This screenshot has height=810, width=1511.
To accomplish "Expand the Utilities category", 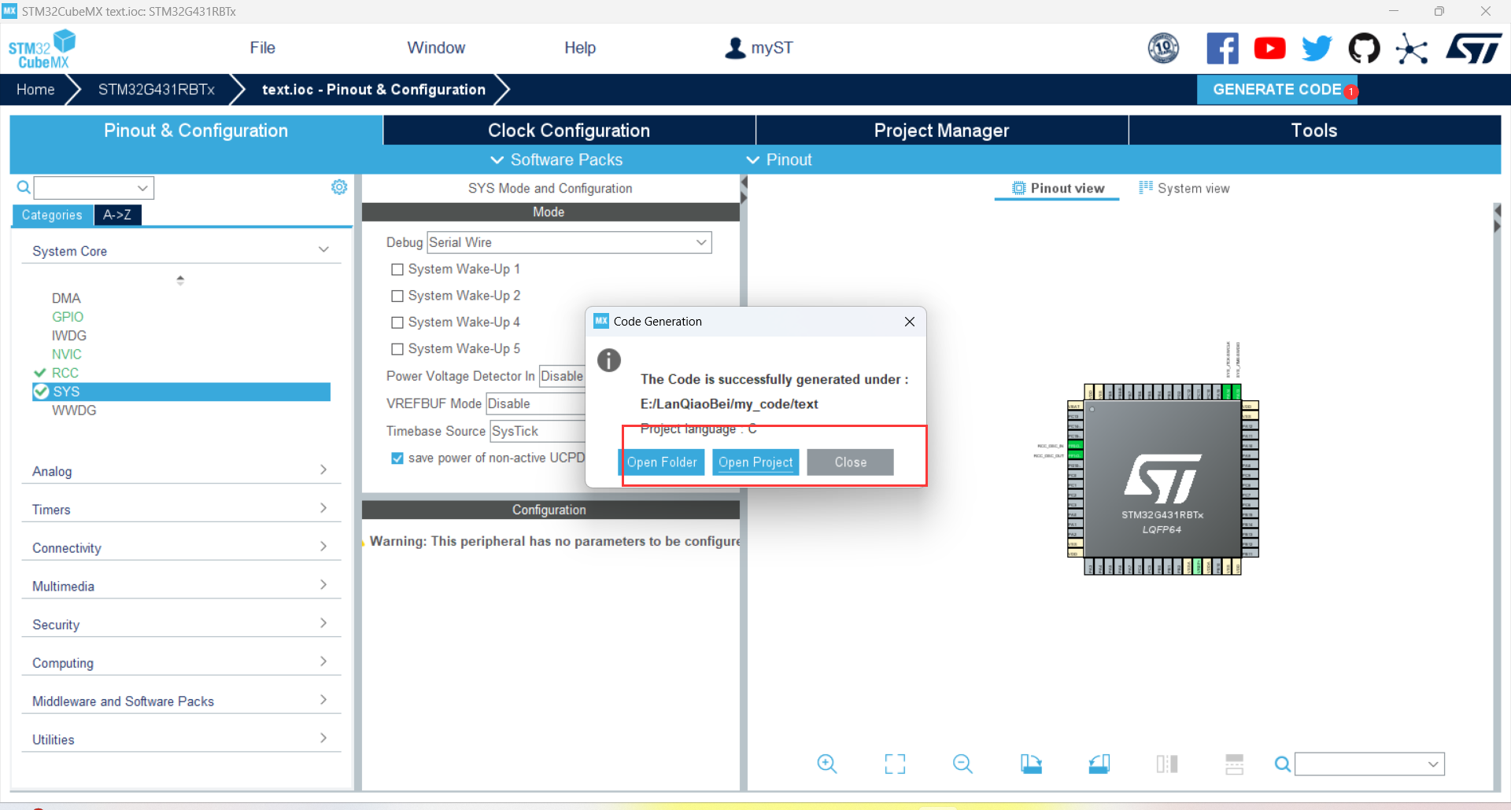I will (181, 740).
